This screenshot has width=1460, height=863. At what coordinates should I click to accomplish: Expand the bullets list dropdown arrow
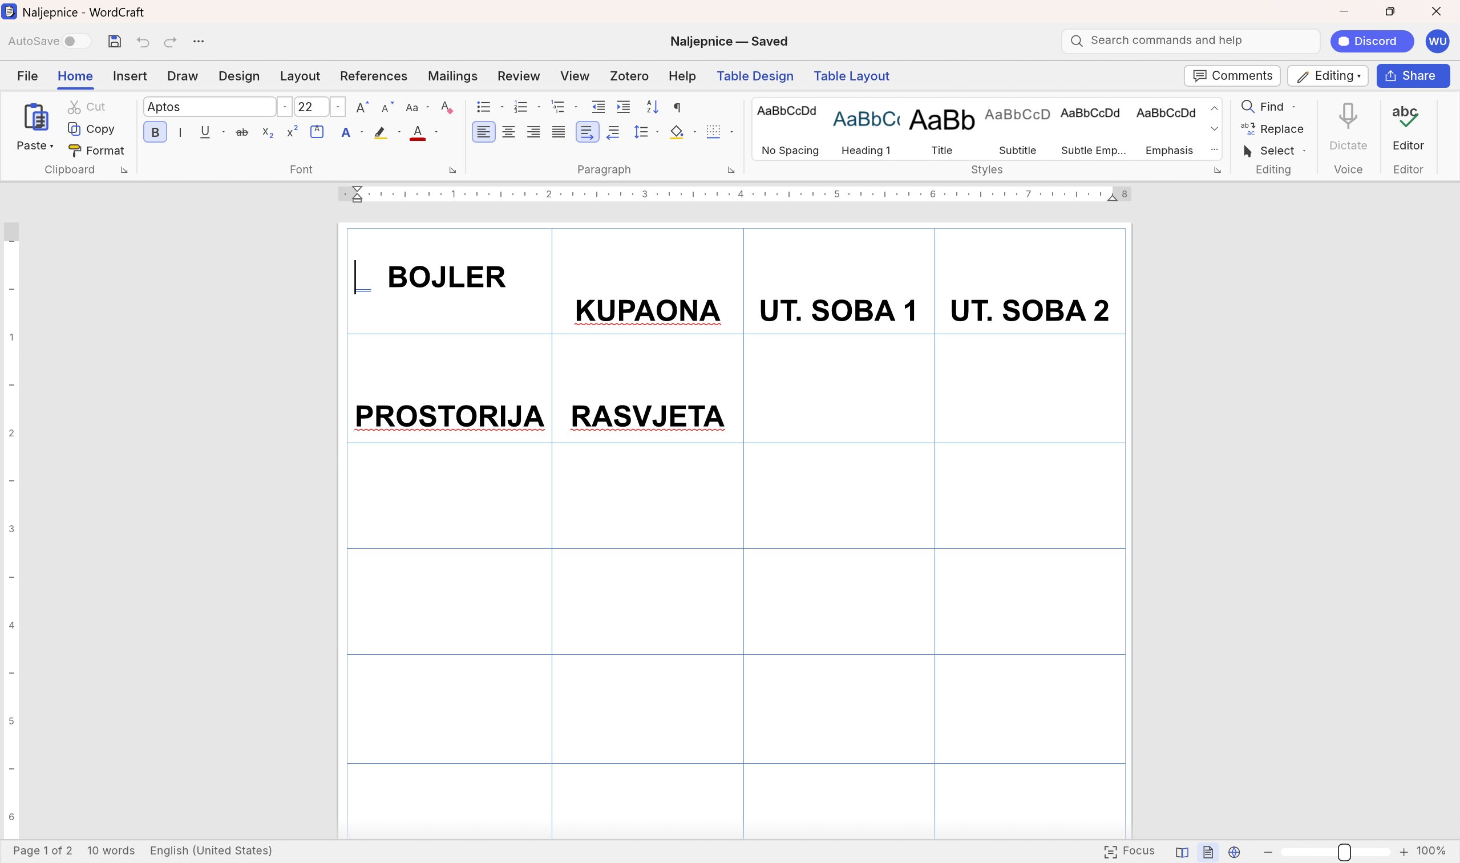tap(502, 107)
